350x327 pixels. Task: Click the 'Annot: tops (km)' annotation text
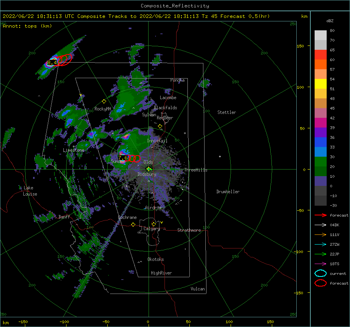(27, 26)
